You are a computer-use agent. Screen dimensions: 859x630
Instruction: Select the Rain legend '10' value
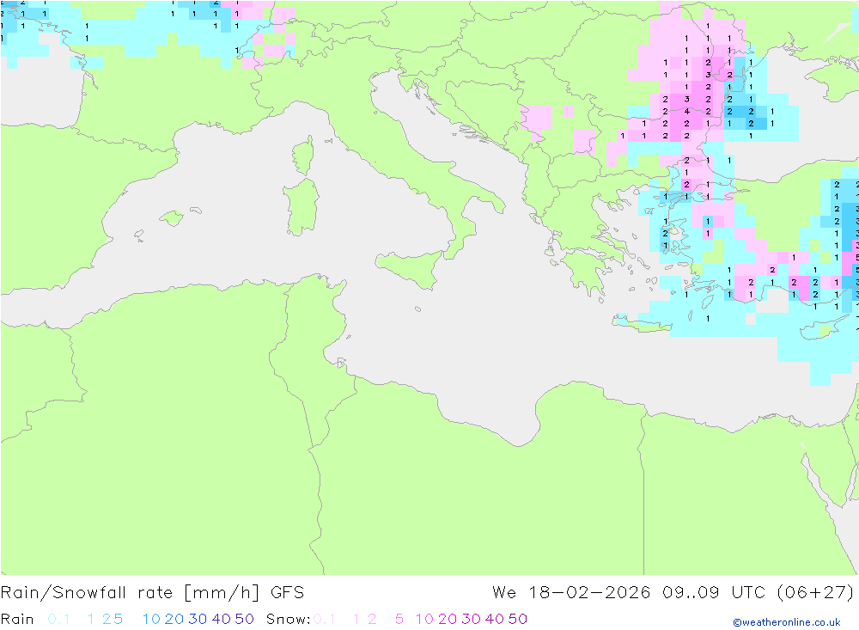[x=151, y=619]
